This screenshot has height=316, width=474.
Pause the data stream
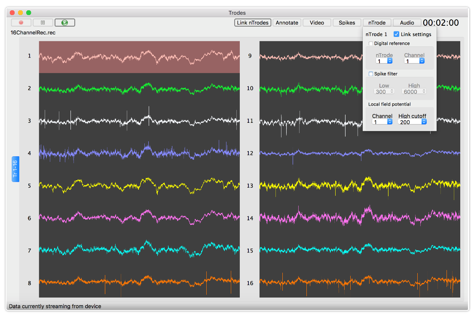43,23
